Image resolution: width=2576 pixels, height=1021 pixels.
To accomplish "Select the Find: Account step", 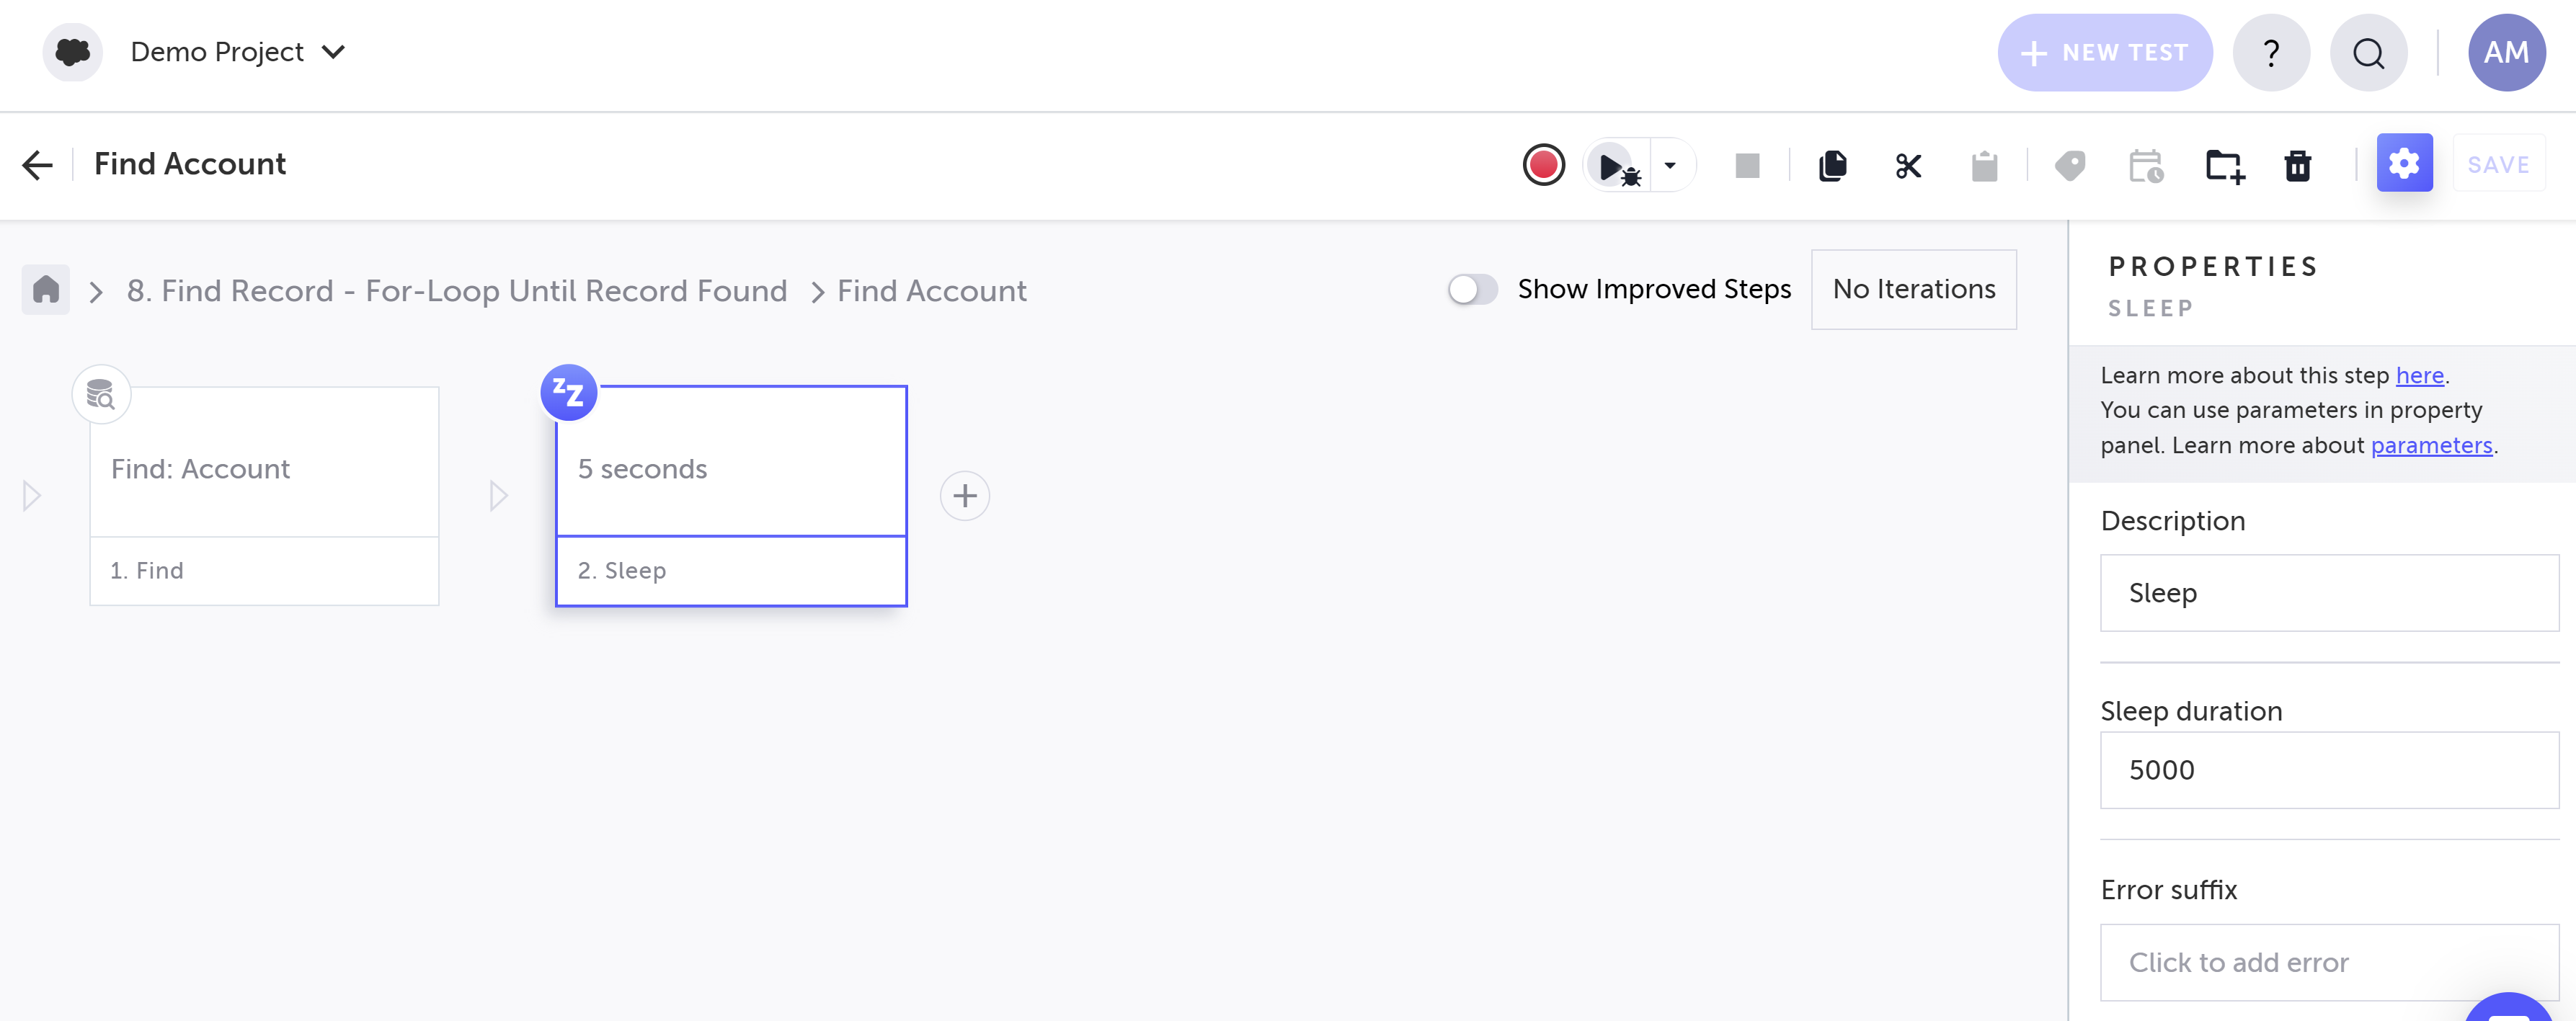I will 264,468.
